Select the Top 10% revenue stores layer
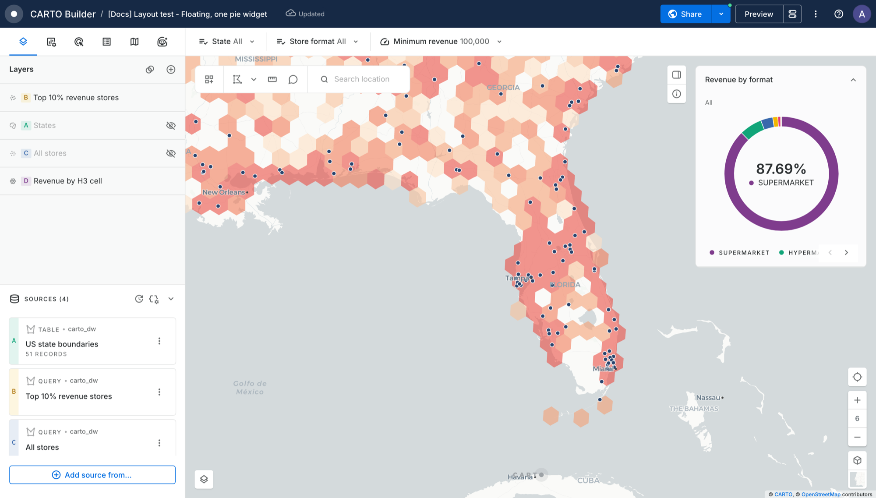The width and height of the screenshot is (876, 498). click(92, 98)
